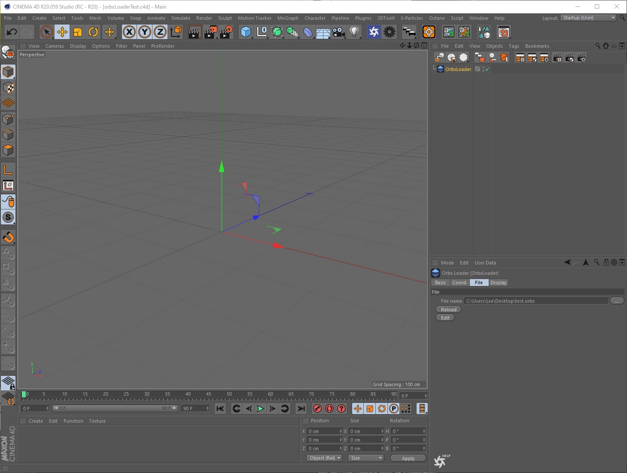Viewport: 627px width, 473px height.
Task: Toggle Enable Snap with the S icon
Action: [x=8, y=217]
